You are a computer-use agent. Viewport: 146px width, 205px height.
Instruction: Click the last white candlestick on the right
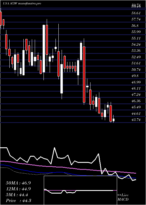click(x=114, y=120)
